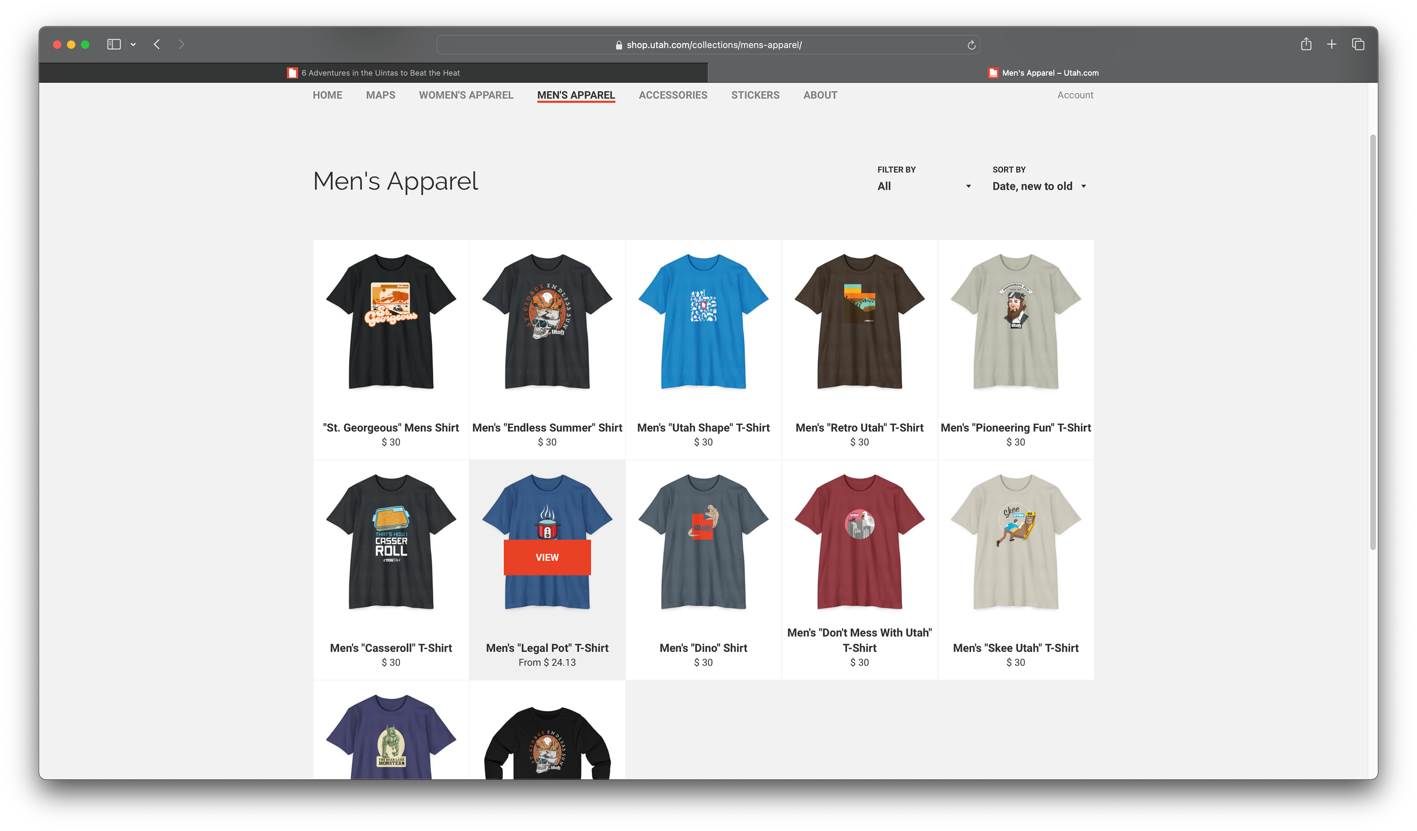Image resolution: width=1417 pixels, height=831 pixels.
Task: Click the Men's "Skee Utah" T-Shirt title
Action: pyautogui.click(x=1016, y=648)
